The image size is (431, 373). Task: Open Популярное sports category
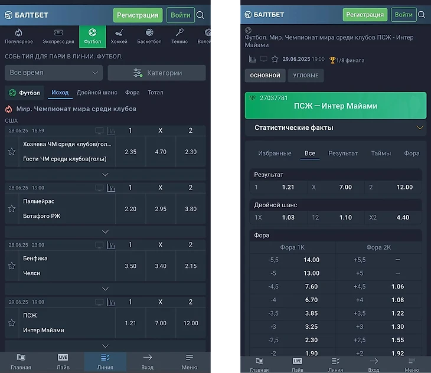click(19, 37)
